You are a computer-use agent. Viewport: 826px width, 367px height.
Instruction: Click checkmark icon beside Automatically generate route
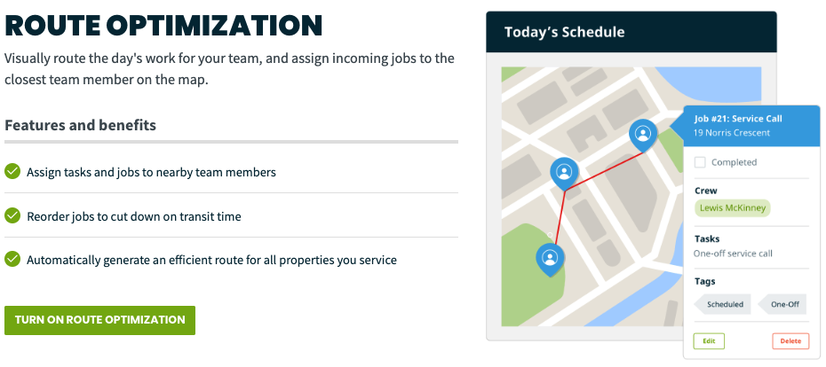pos(12,259)
